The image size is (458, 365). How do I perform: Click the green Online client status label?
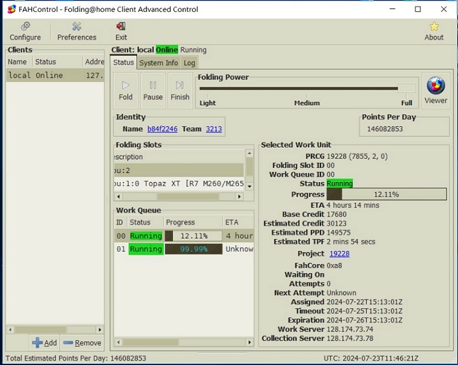[x=167, y=50]
